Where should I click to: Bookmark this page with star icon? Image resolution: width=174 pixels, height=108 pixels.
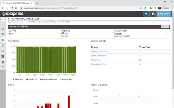coord(145,8)
